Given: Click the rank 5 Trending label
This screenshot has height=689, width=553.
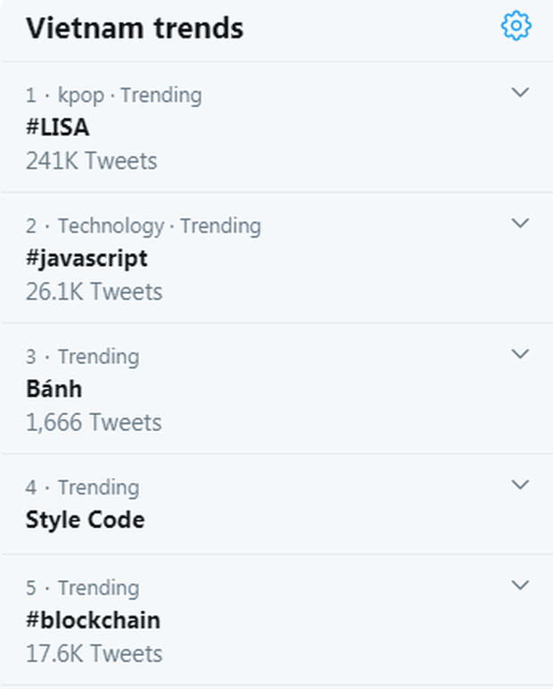Looking at the screenshot, I should [x=98, y=588].
